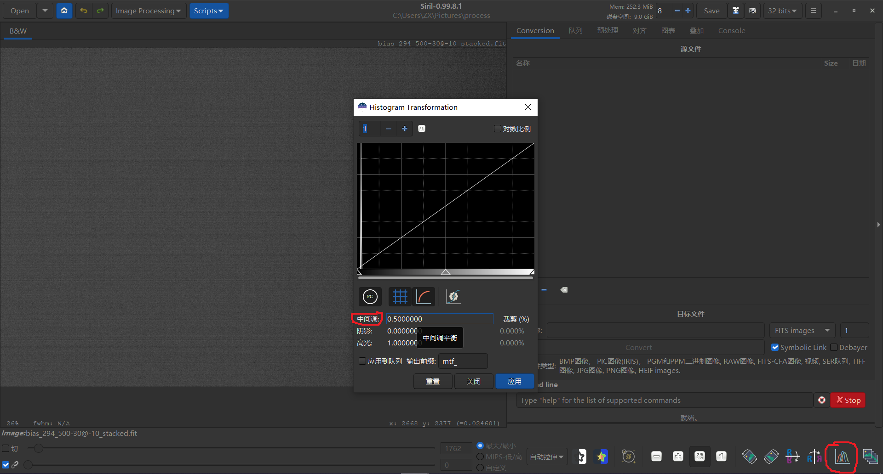Enable the Debayer checkbox

click(x=834, y=347)
